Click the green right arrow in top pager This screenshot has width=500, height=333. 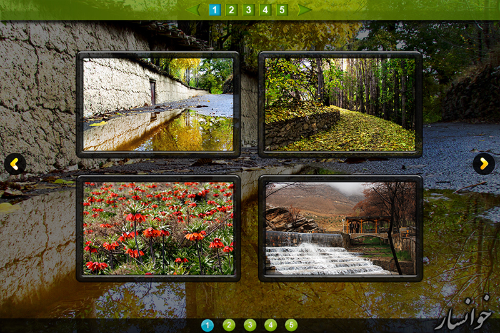[304, 9]
